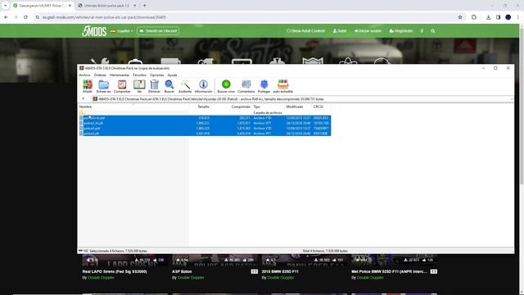Open the Opciones menu
The width and height of the screenshot is (524, 295).
(x=156, y=75)
